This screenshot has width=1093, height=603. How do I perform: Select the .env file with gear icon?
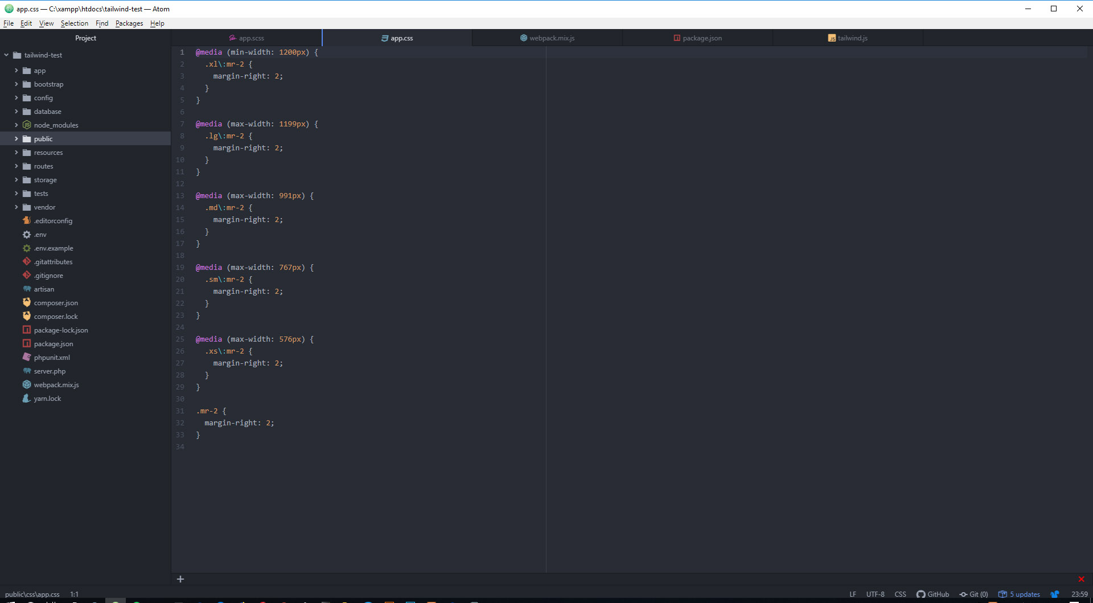pos(40,234)
